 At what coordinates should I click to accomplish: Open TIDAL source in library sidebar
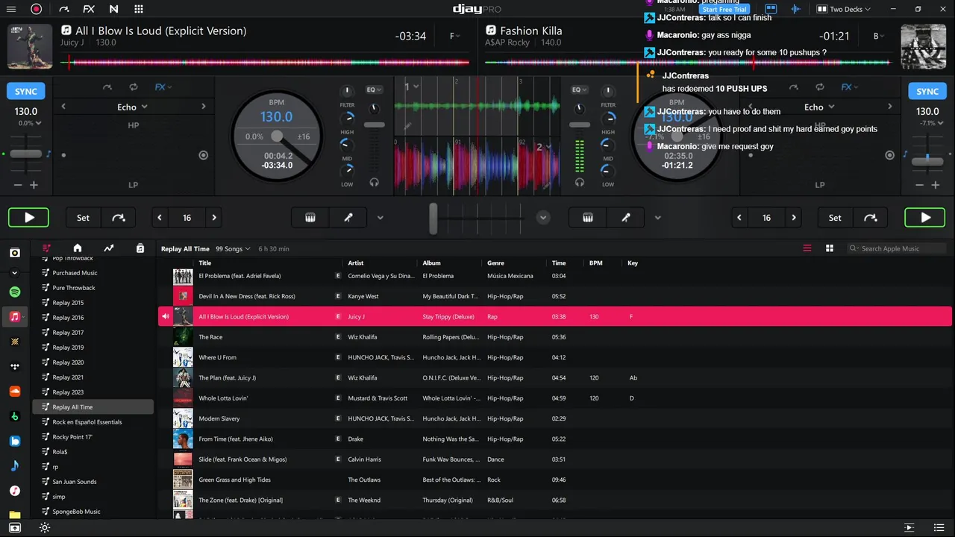click(x=15, y=366)
